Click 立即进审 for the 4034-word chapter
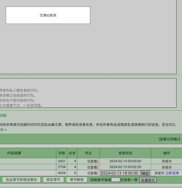182x188 pixels. coord(172,173)
